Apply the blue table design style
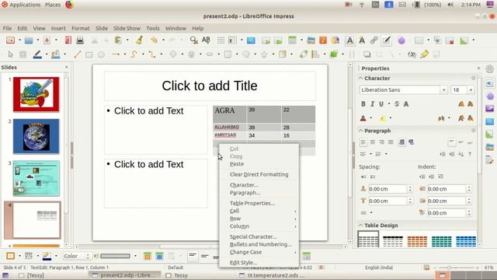The image size is (497, 280). pos(466,241)
